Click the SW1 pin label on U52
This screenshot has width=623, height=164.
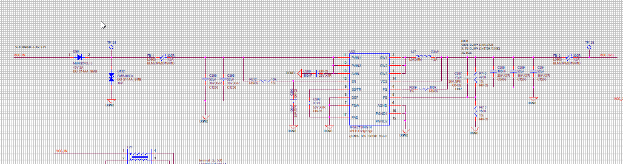[x=384, y=58]
